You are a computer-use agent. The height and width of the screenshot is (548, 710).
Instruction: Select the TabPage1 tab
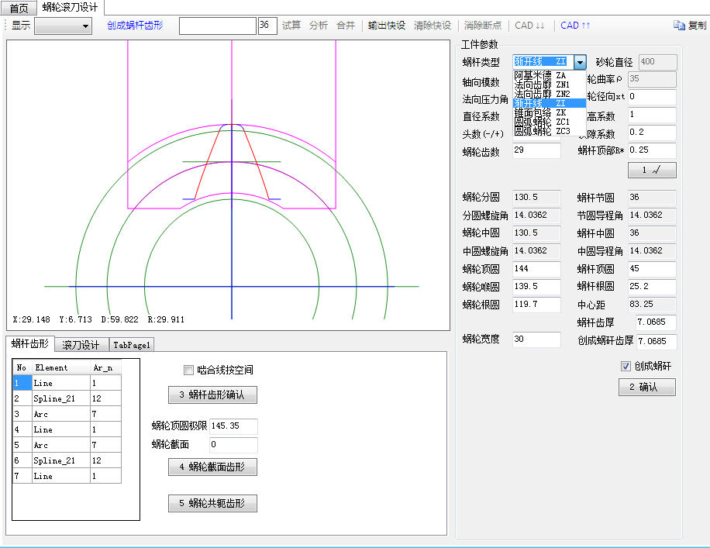pos(132,345)
